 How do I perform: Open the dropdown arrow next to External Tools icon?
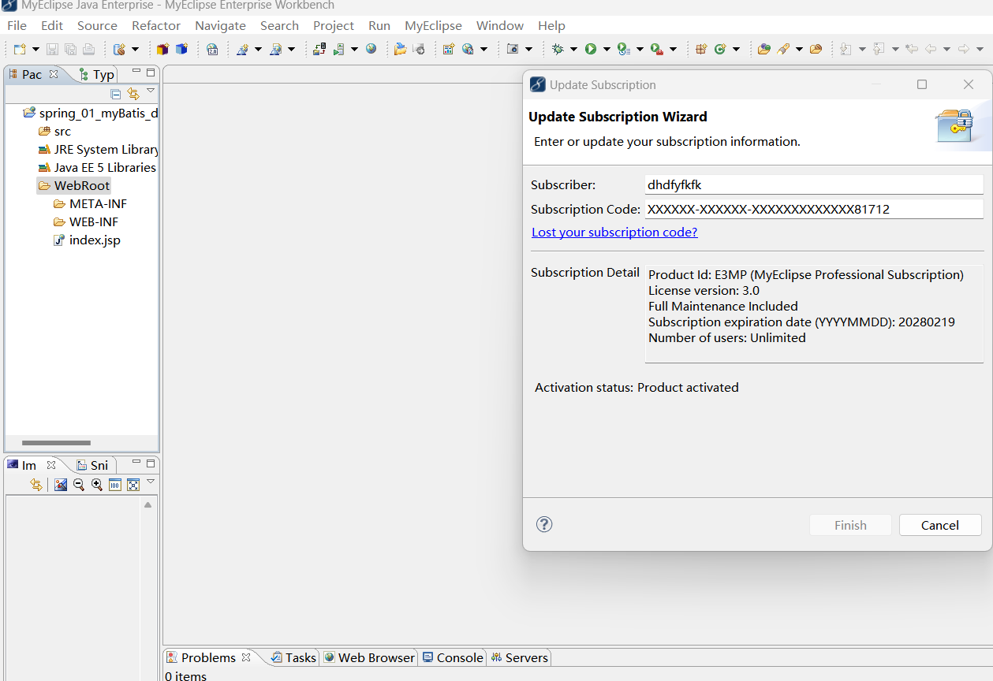(x=673, y=49)
